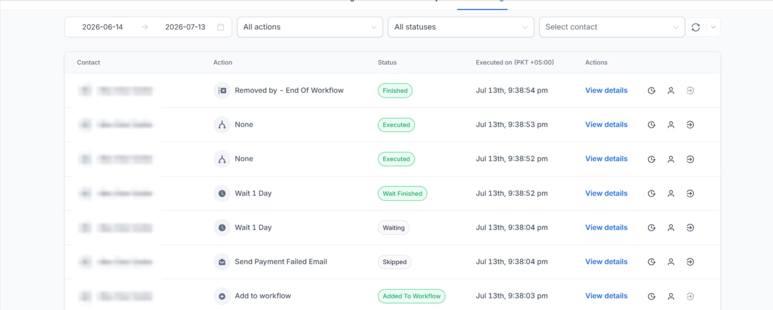
Task: Click circled arrow icon in None 9:38:53 row
Action: tap(690, 125)
